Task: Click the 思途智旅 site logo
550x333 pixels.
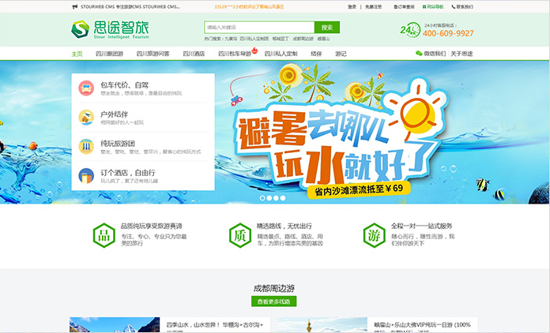Action: point(110,29)
